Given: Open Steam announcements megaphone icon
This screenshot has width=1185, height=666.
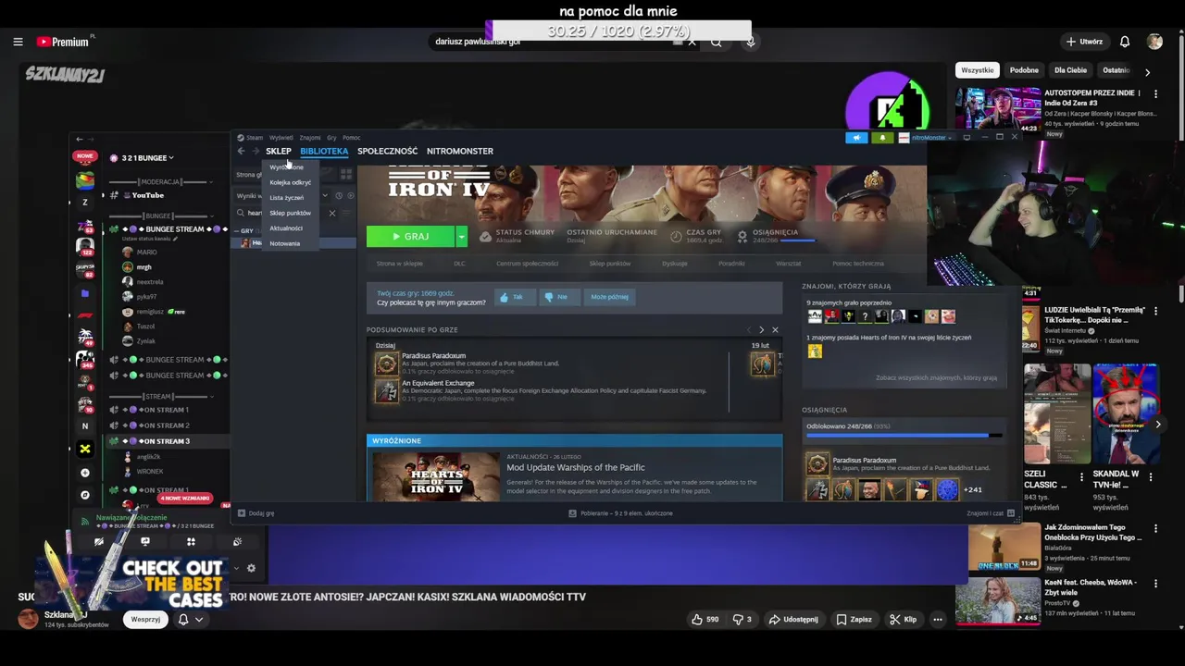Looking at the screenshot, I should click(856, 138).
